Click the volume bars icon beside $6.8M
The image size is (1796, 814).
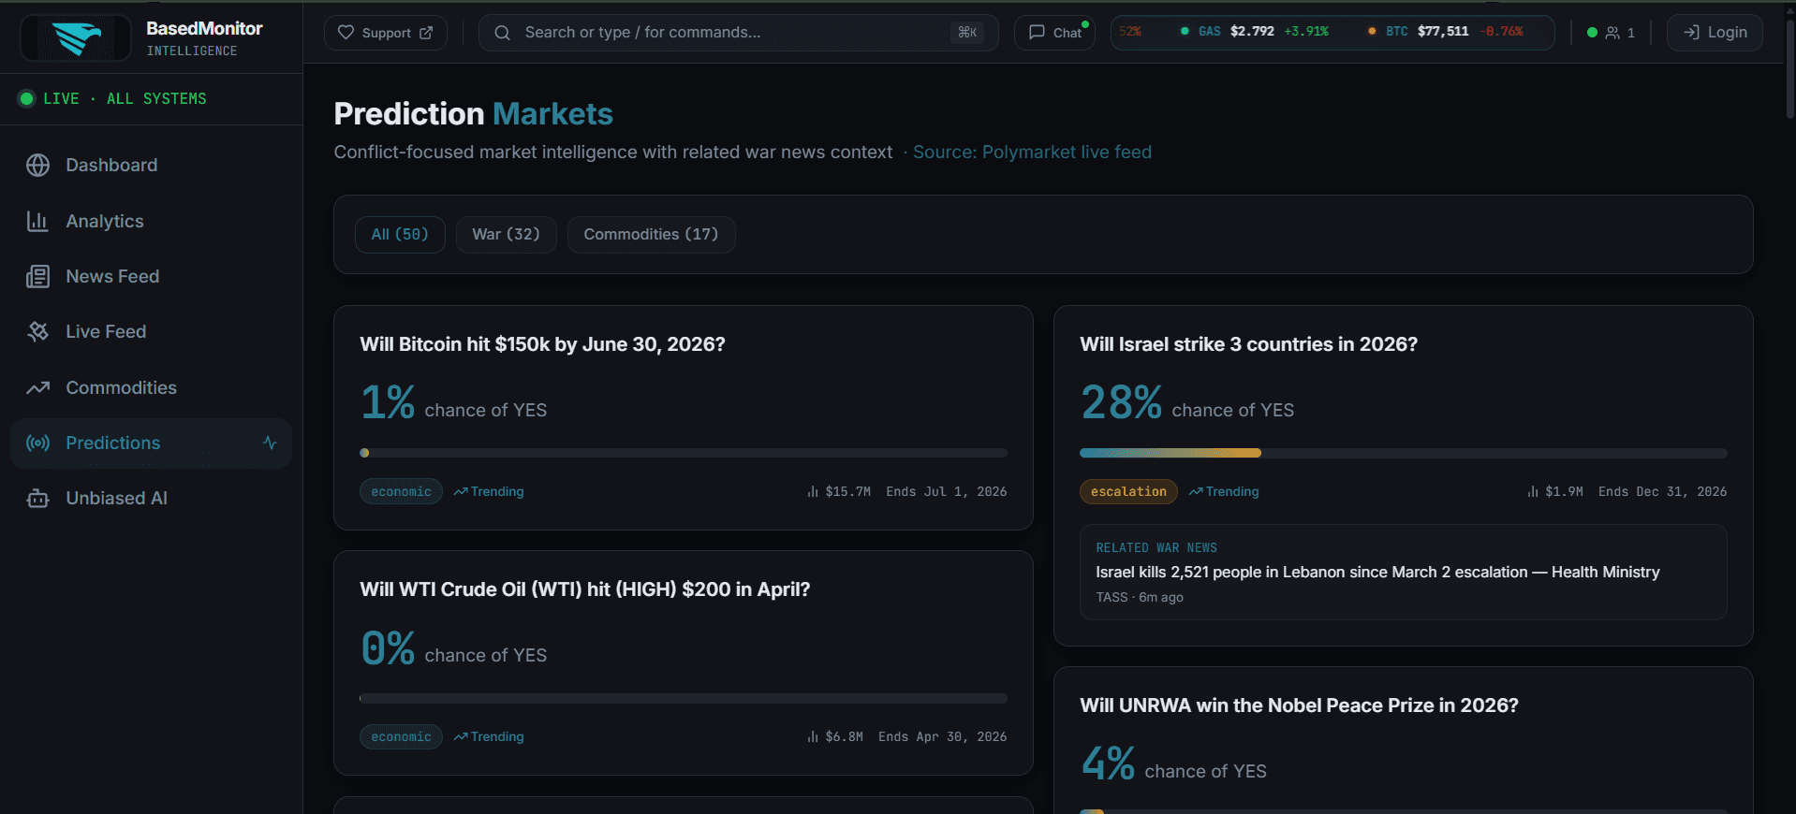(813, 737)
